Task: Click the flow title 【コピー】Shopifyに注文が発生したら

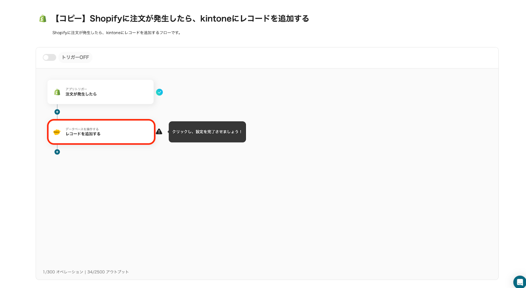Action: click(181, 18)
